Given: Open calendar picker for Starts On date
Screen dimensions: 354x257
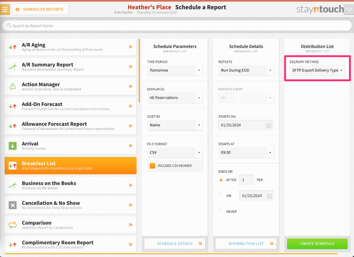Looking at the screenshot, I should 269,126.
